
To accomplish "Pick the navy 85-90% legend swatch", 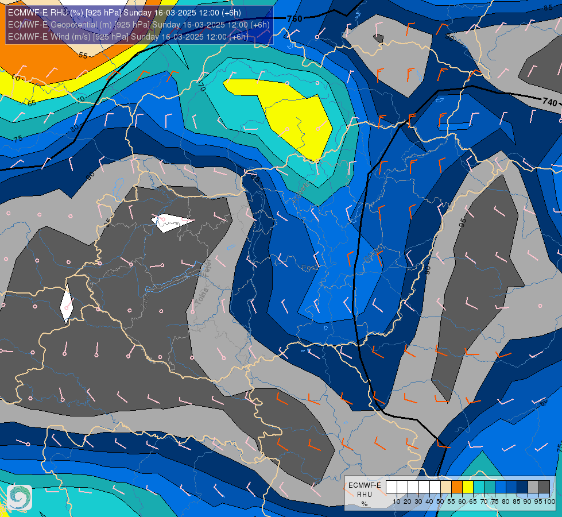I will pos(522,487).
